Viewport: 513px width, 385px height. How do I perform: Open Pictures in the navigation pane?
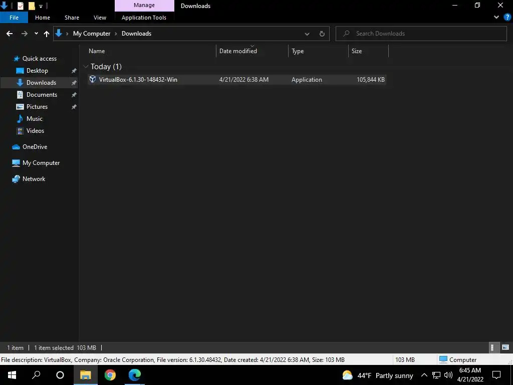[37, 107]
